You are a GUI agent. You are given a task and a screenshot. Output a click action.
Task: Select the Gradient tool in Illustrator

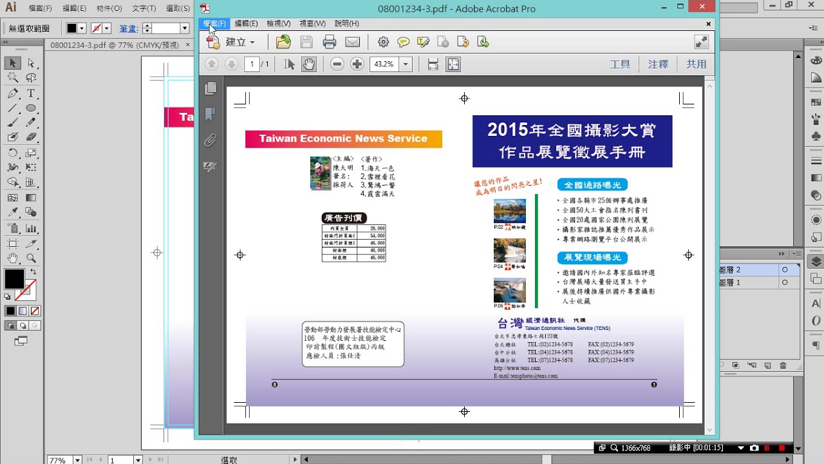point(31,198)
